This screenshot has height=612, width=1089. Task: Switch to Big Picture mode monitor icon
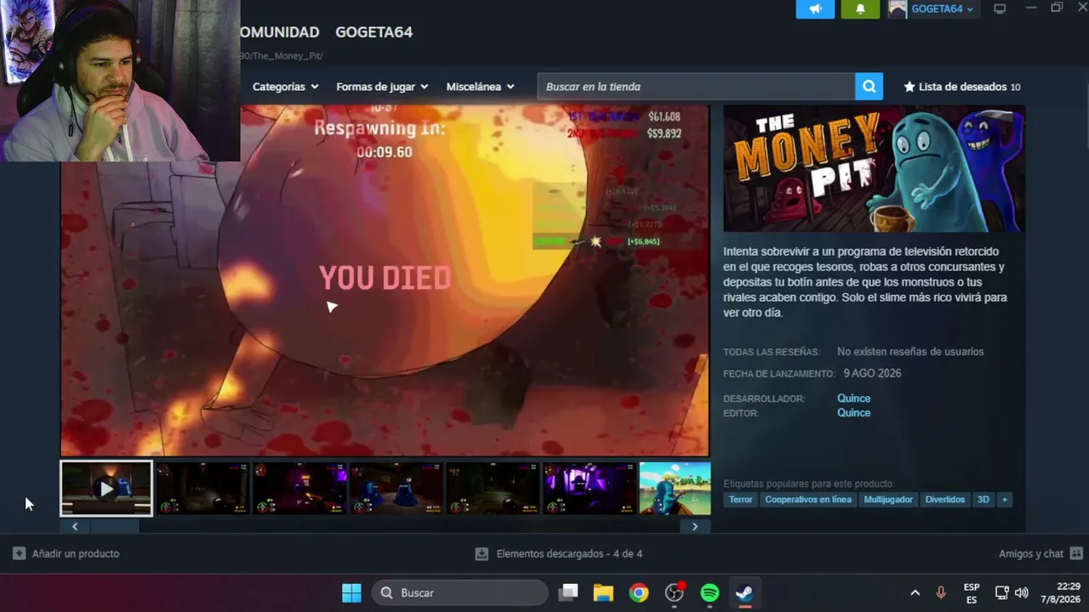point(1001,8)
